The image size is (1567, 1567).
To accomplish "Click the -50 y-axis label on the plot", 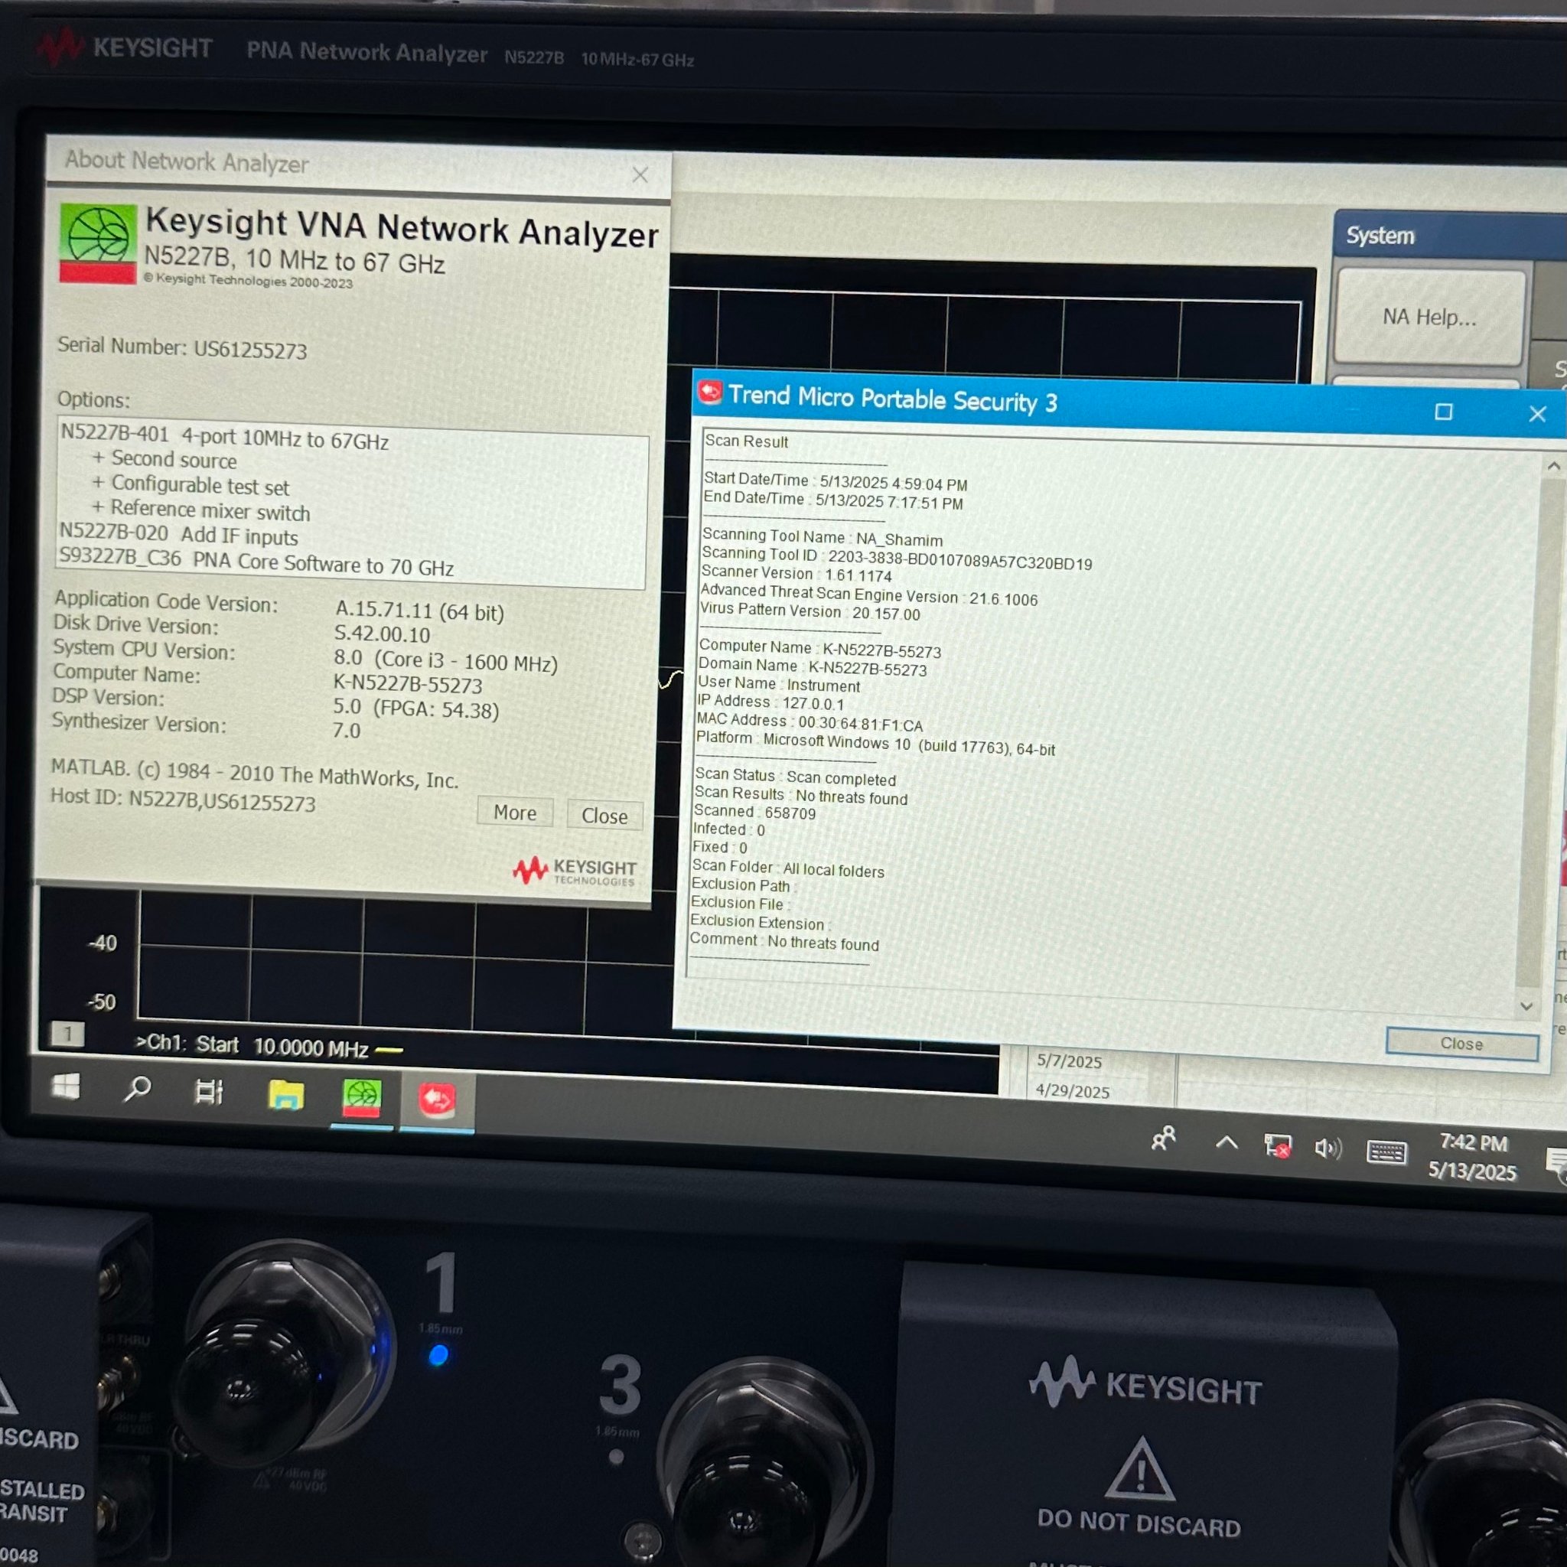I will pos(102,1002).
